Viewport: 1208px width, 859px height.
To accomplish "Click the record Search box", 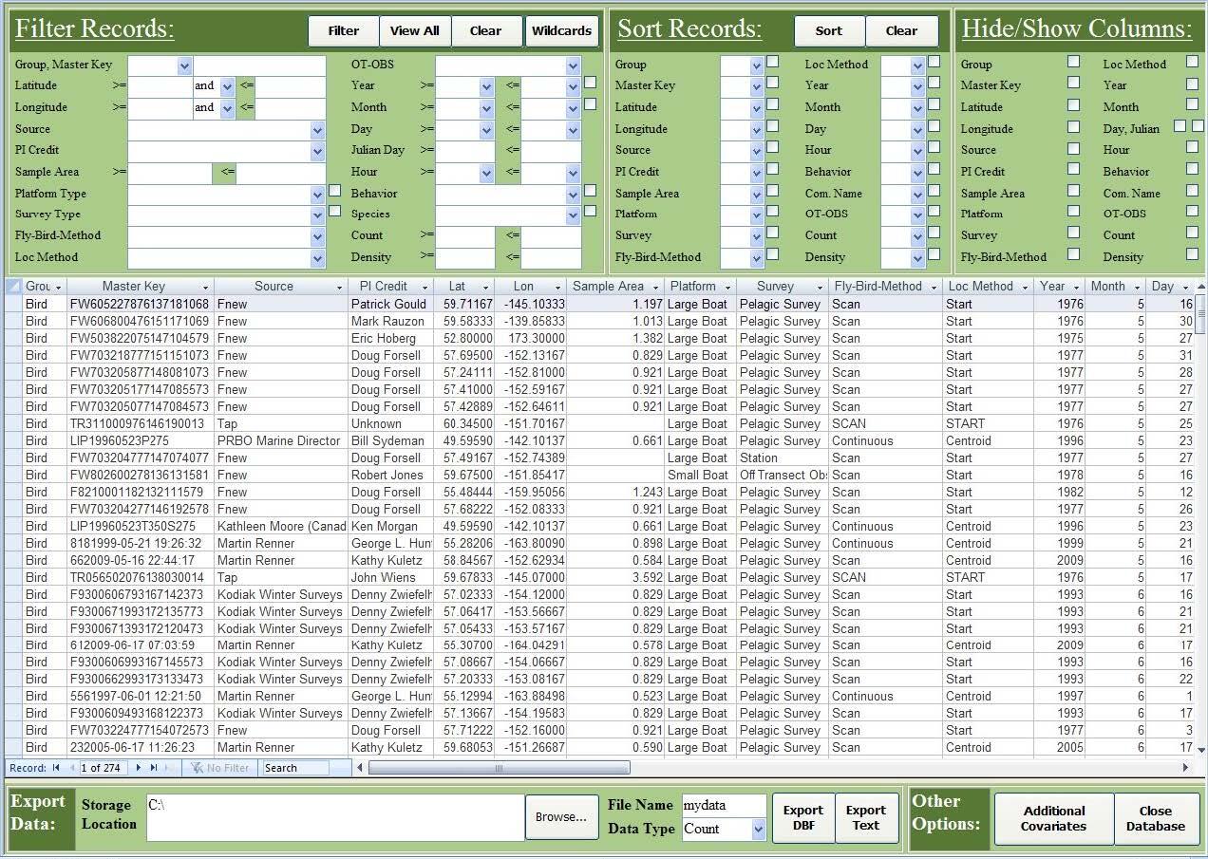I will tap(295, 768).
